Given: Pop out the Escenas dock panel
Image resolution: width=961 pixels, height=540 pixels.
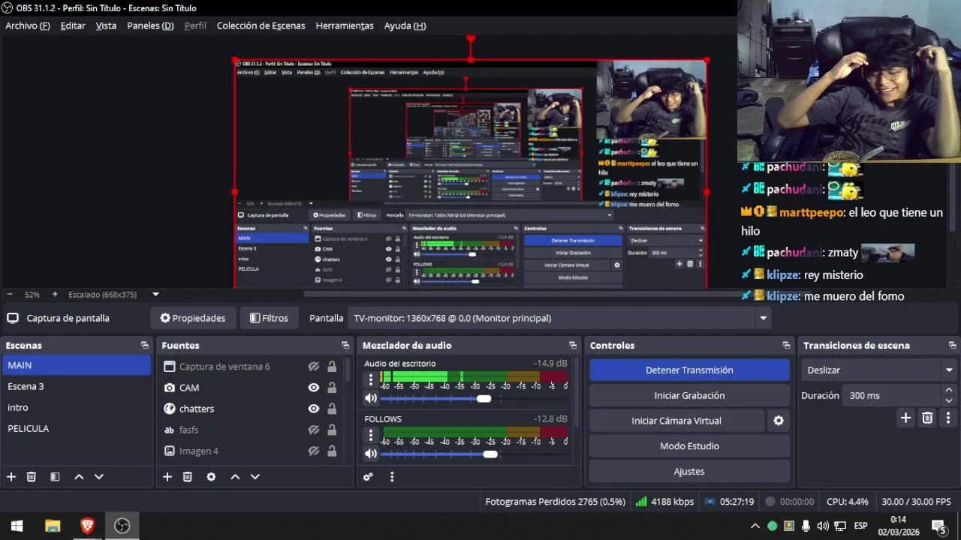Looking at the screenshot, I should 145,346.
